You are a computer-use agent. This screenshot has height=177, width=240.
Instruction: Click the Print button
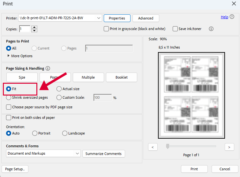[194, 169]
